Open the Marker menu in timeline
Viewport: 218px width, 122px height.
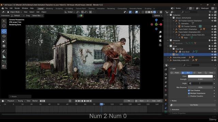[x=35, y=101]
